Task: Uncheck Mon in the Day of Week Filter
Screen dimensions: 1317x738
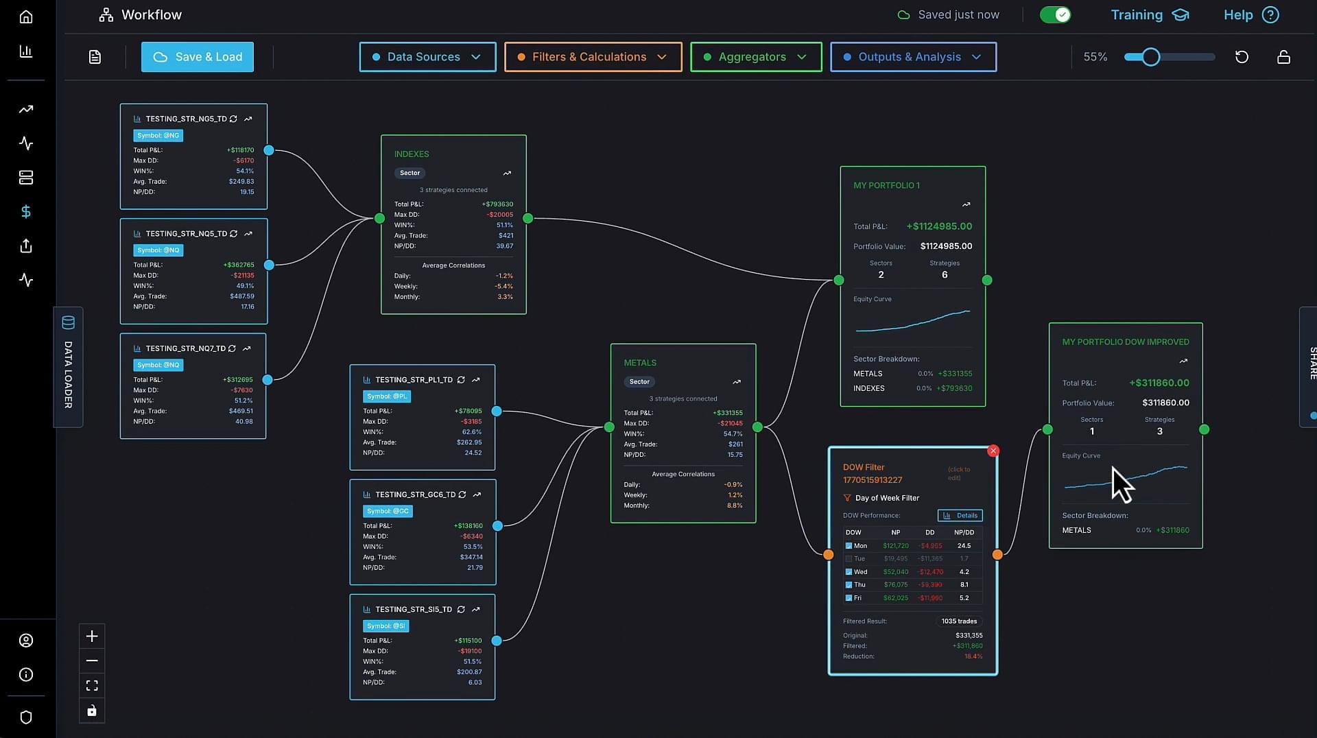Action: [x=849, y=545]
